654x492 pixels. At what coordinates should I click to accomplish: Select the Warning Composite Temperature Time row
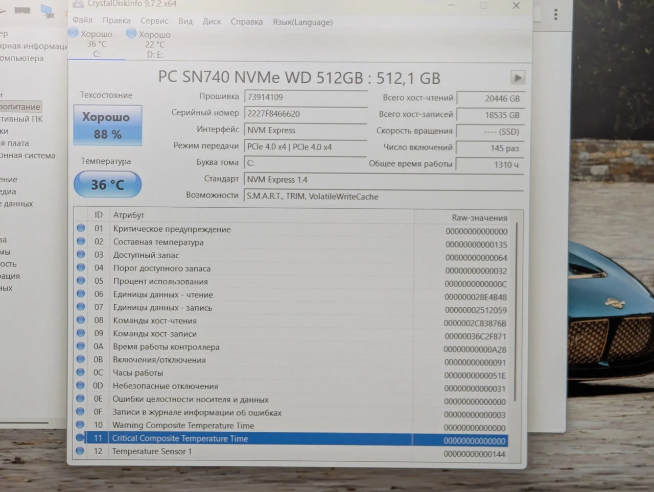click(x=291, y=426)
